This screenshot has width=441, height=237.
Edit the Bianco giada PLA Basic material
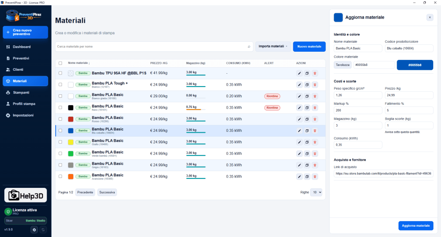click(299, 96)
